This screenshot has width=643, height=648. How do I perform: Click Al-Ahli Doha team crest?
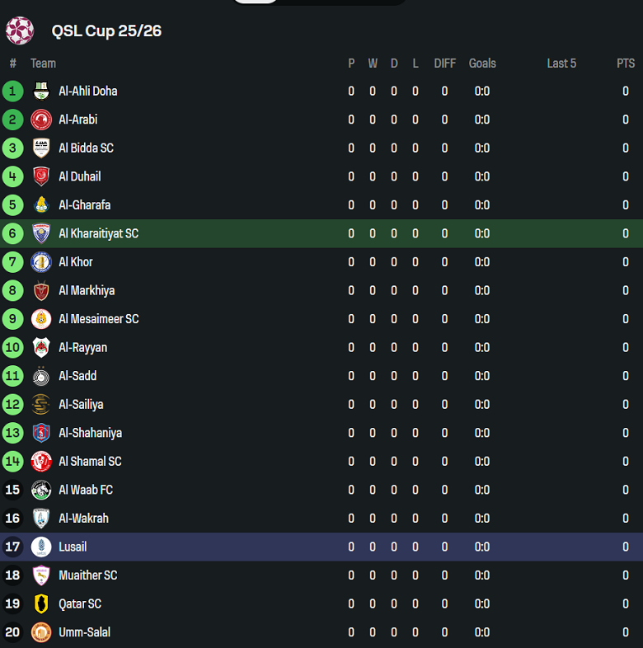pyautogui.click(x=41, y=92)
